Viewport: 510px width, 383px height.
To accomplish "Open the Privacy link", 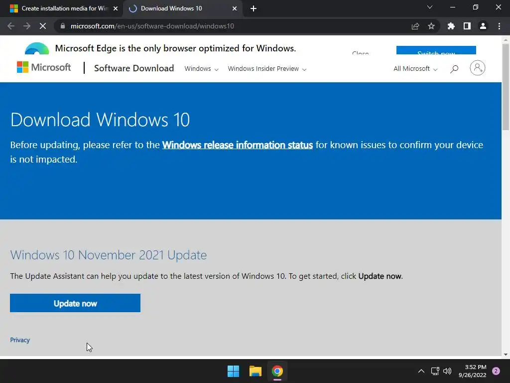I will (20, 340).
